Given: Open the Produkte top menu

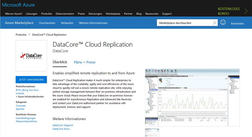Looking at the screenshot, I should click(x=46, y=14).
